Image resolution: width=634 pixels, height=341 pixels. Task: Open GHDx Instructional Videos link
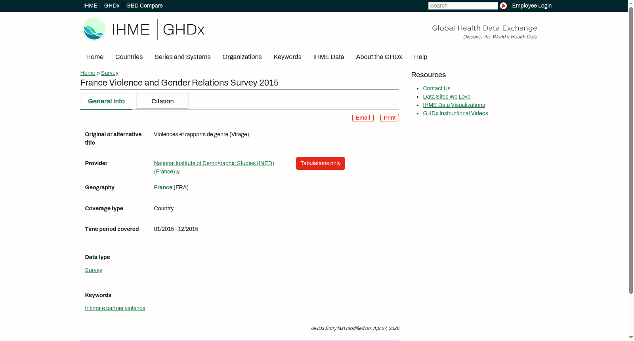point(456,114)
